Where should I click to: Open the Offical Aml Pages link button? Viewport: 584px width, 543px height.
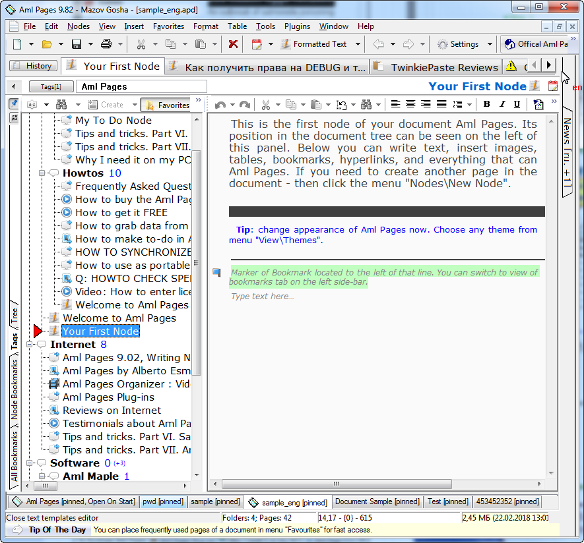(536, 44)
